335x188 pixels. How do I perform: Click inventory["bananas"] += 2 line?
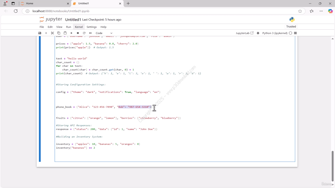[75, 148]
